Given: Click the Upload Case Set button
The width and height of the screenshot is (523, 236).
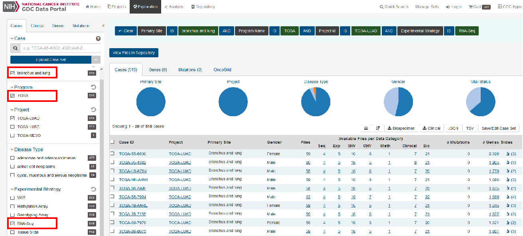Looking at the screenshot, I should point(51,60).
